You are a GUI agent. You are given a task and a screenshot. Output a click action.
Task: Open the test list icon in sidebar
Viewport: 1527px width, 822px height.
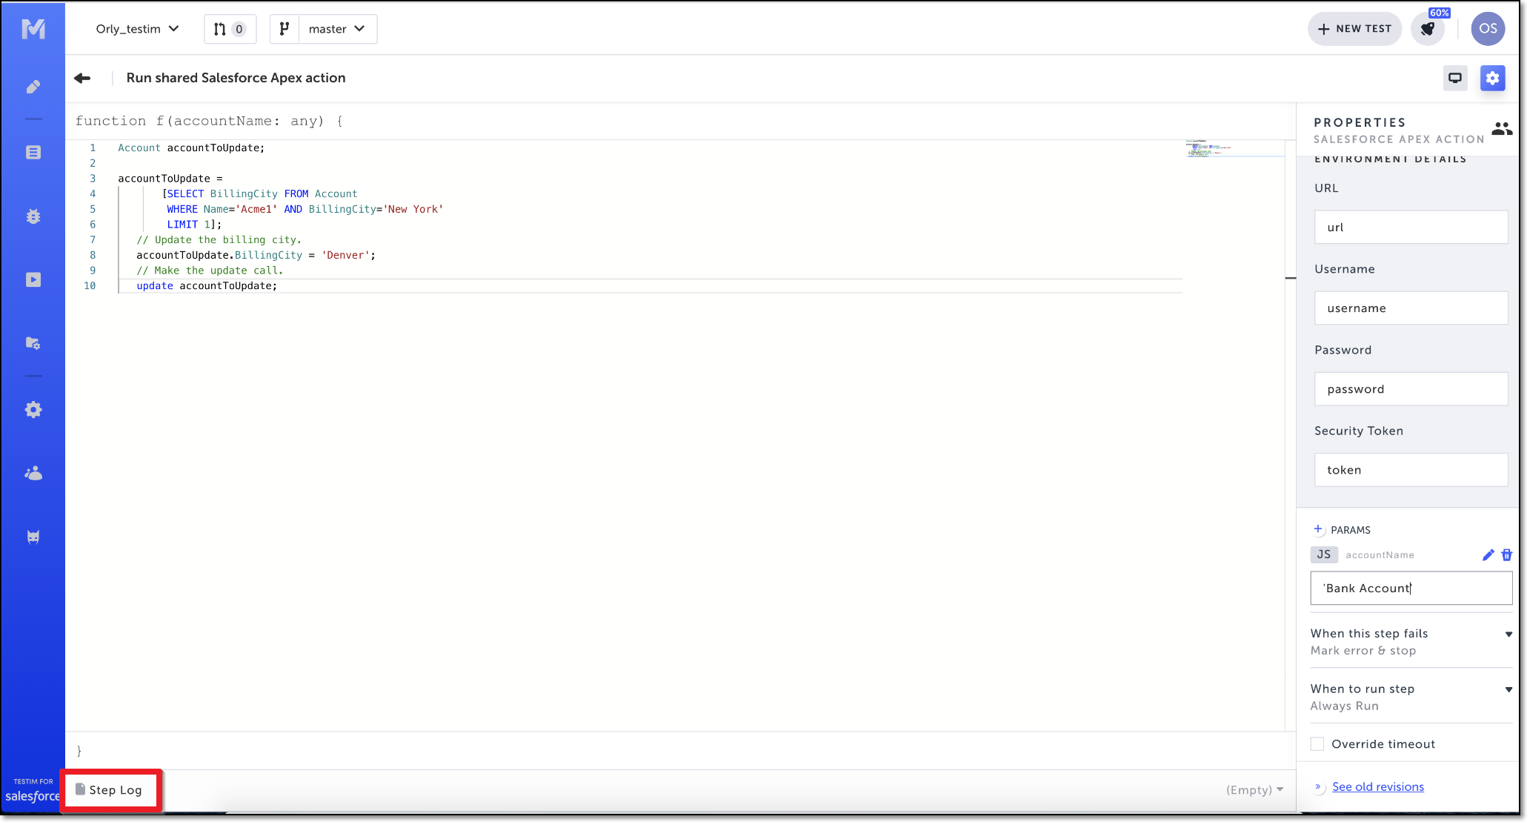click(x=33, y=152)
